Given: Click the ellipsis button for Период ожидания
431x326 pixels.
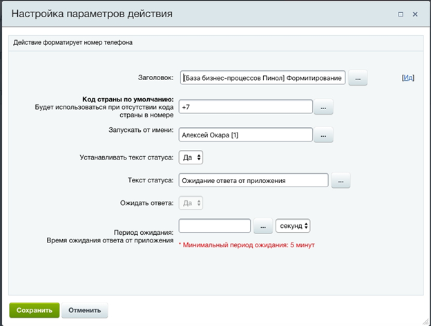Looking at the screenshot, I should 262,226.
